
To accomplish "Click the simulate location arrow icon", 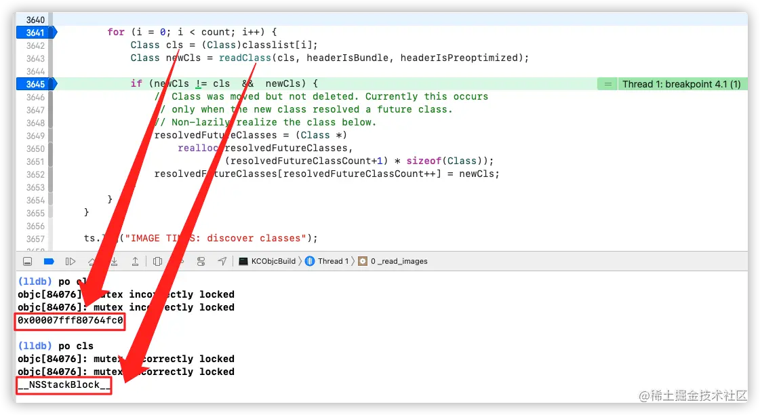I will pyautogui.click(x=222, y=261).
